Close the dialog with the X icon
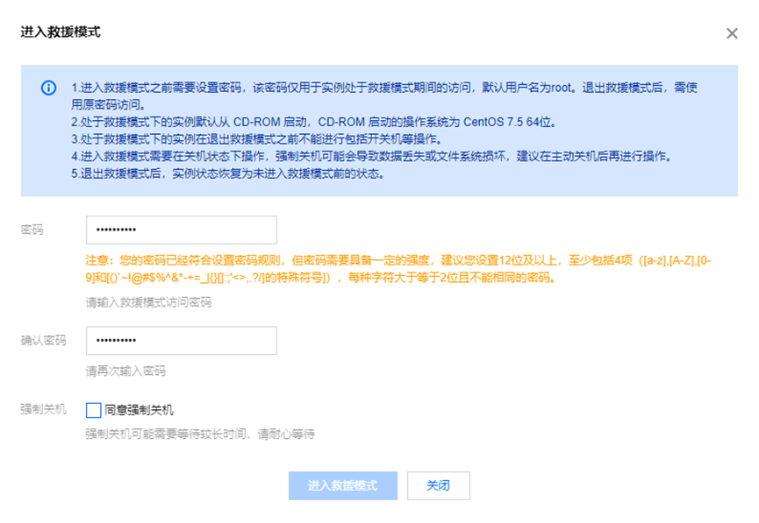Screen dimensions: 759x523 coord(732,33)
